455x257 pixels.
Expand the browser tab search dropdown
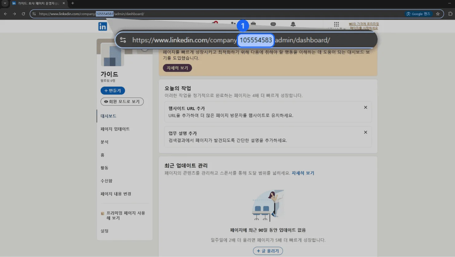5,3
